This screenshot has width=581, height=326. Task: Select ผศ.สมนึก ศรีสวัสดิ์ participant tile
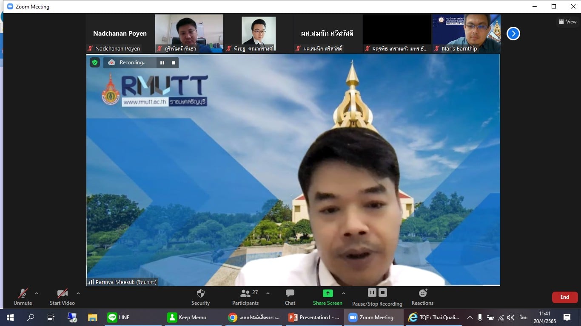pyautogui.click(x=328, y=34)
